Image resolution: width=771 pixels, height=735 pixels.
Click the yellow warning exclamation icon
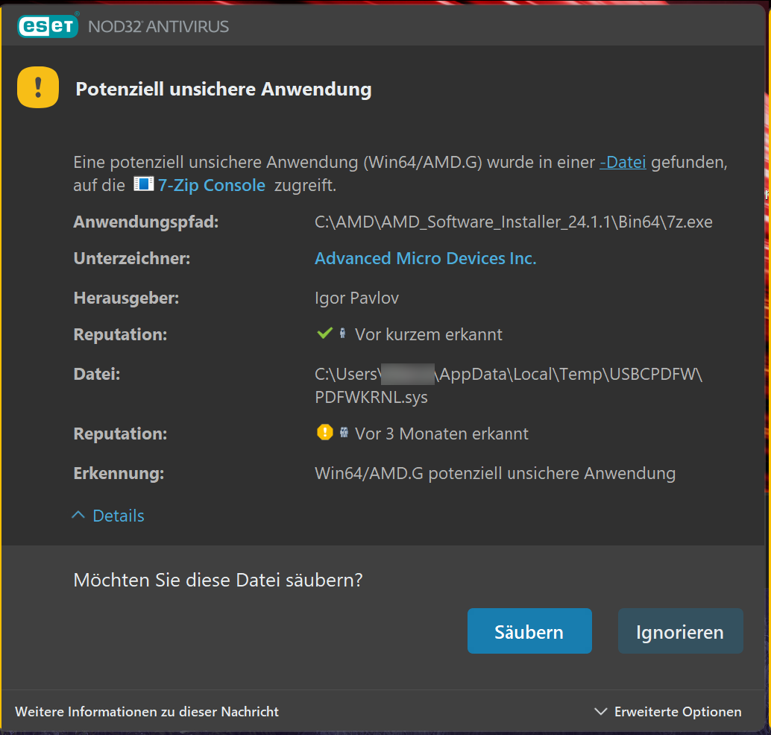[x=38, y=87]
